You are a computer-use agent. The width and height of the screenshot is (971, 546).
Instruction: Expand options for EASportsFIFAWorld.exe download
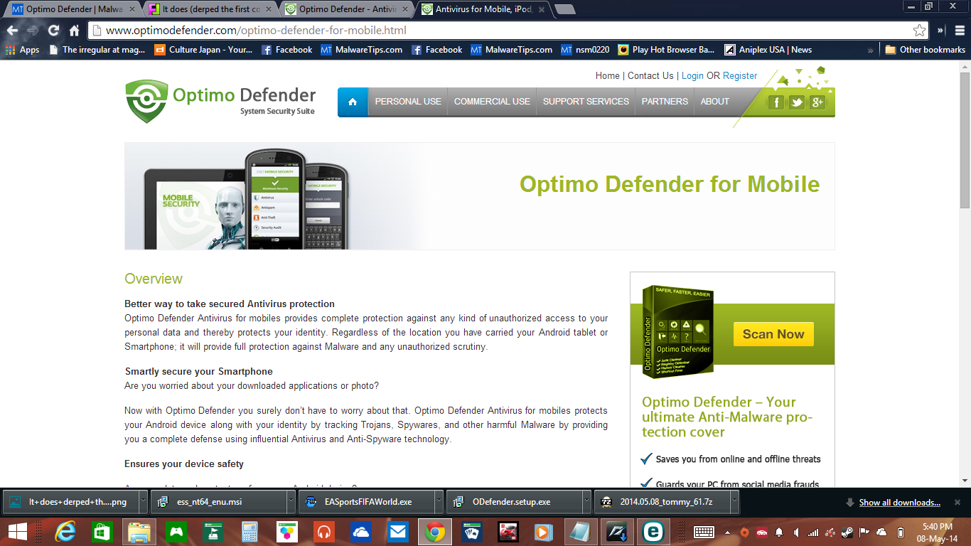click(x=439, y=502)
